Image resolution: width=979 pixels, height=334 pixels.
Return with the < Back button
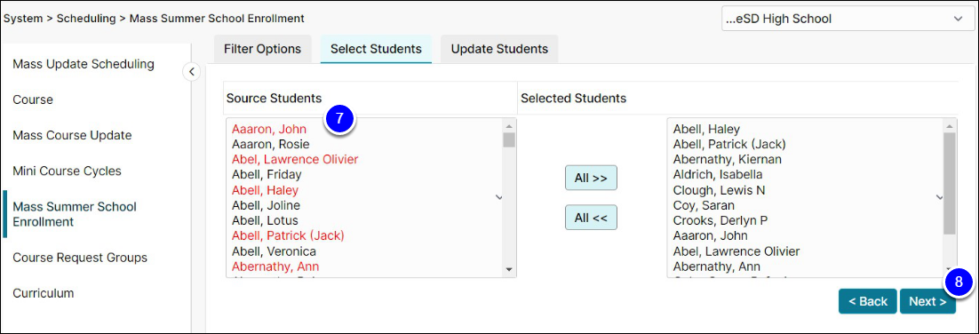[x=868, y=301]
